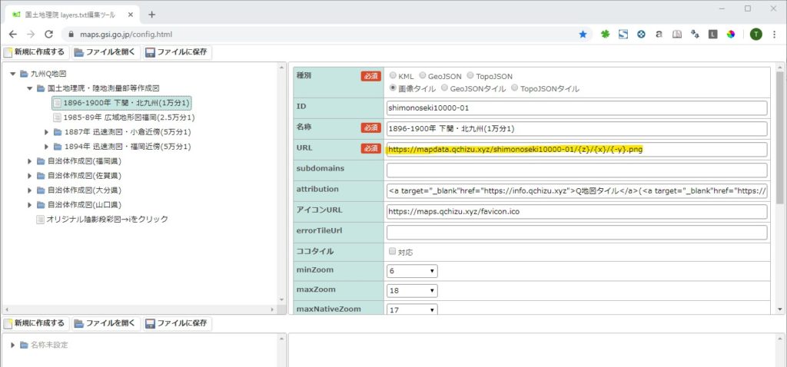
Task: Click the green clover extension icon
Action: 605,35
